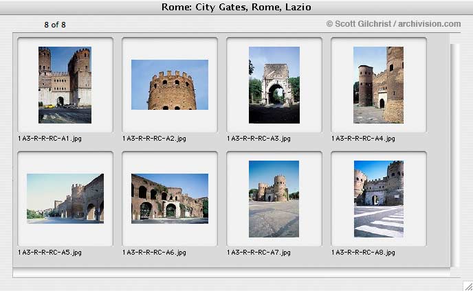
Task: Open thumbnail 1A3-R-R-RC-A1 of twin-towered gate
Action: 65,85
